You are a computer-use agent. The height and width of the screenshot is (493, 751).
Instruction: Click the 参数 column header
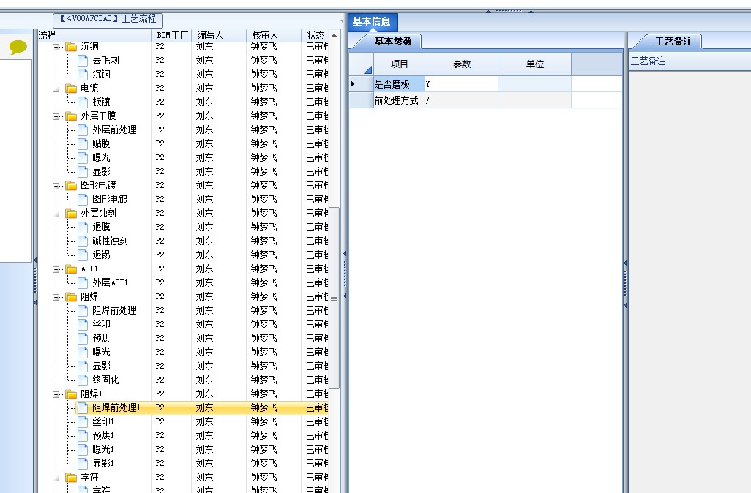tap(462, 64)
